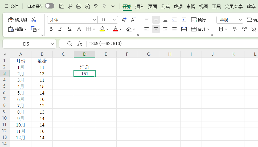Apply italic formatting with the I icon
Screen dimensions: 258x147
(x=60, y=29)
